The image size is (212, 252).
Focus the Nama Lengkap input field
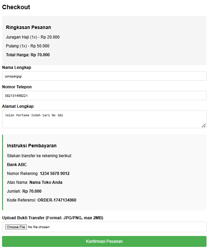[104, 76]
